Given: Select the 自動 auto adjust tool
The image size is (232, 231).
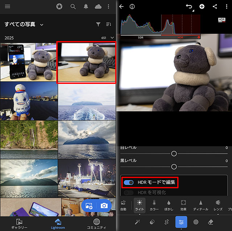Looking at the screenshot, I should pyautogui.click(x=123, y=206).
